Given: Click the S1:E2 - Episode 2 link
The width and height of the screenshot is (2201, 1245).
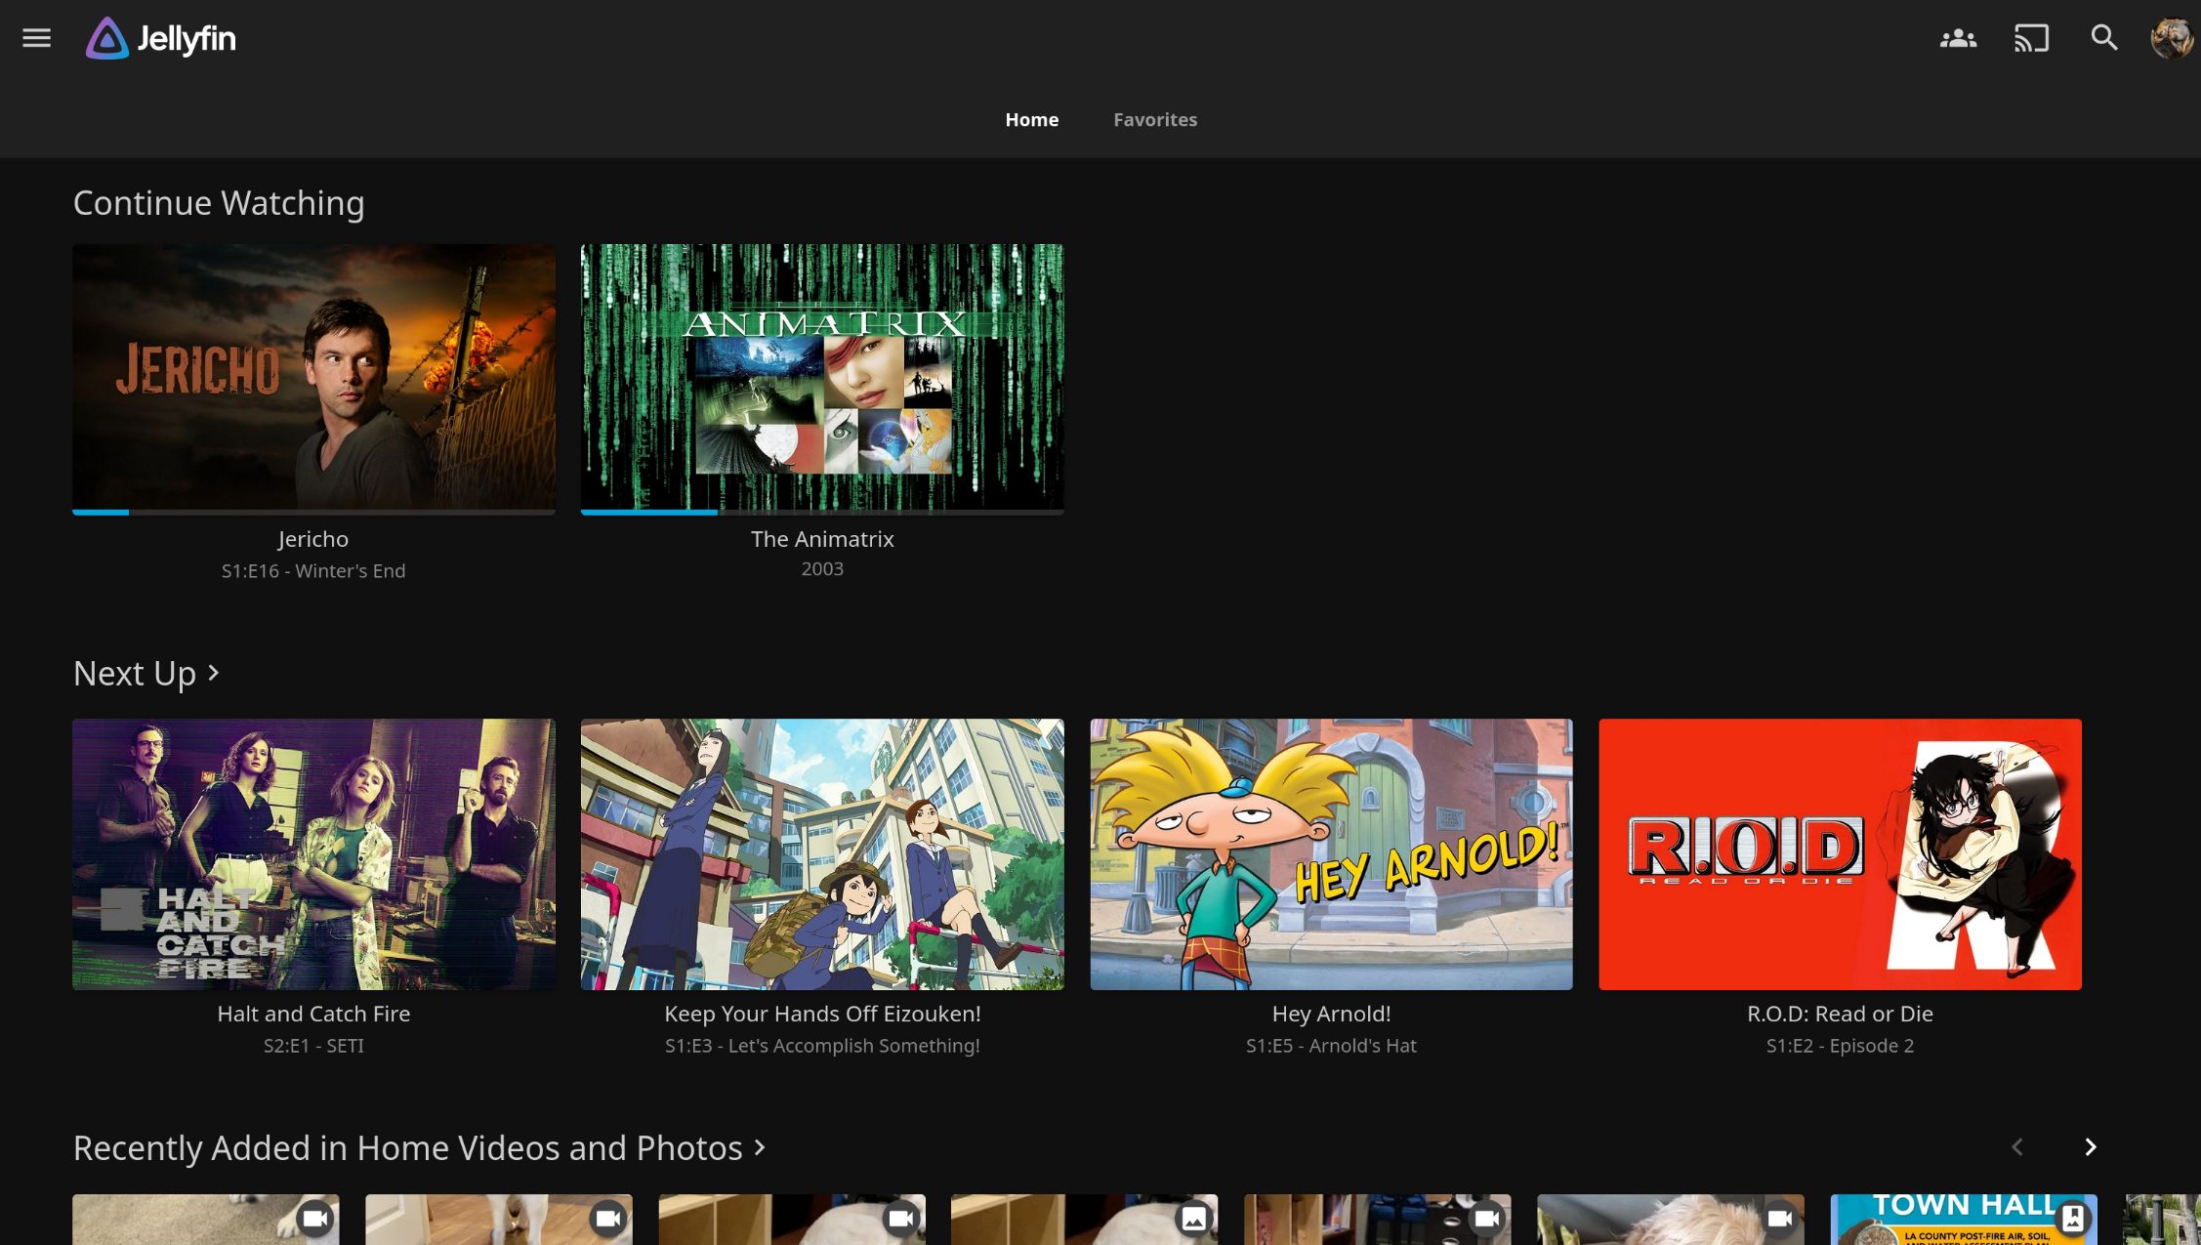Looking at the screenshot, I should click(x=1840, y=1046).
